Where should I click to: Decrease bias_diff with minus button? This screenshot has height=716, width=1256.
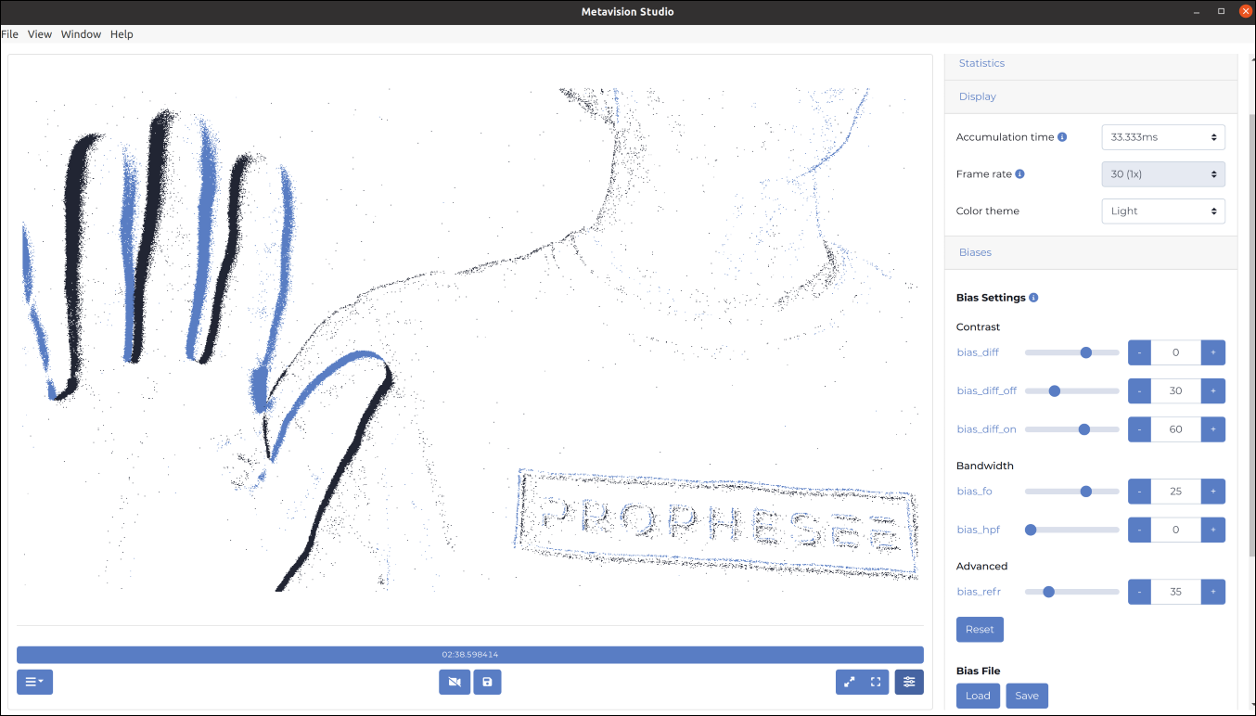tap(1139, 352)
